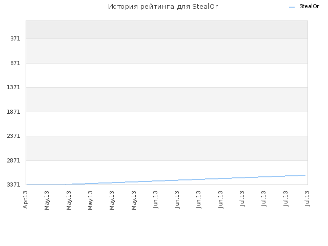
Task: Click the 1371 y-axis label
Action: 13,87
